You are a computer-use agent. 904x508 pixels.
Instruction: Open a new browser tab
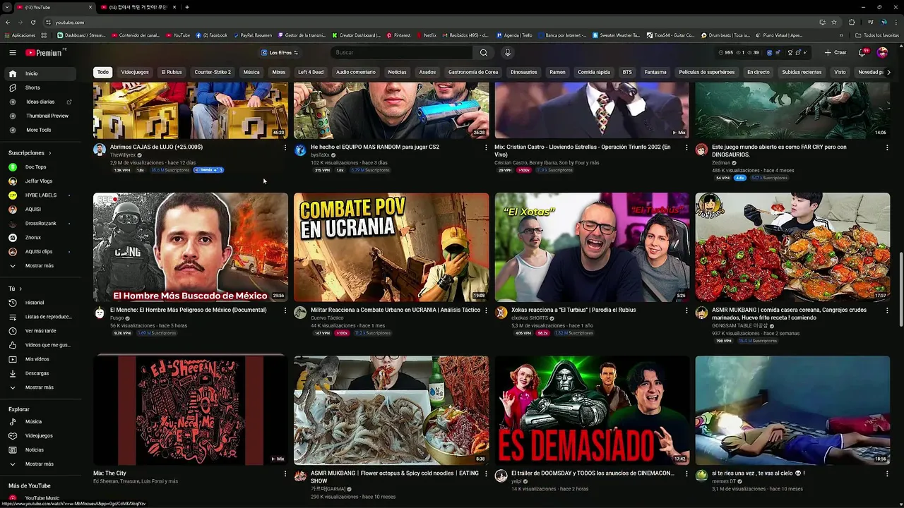pos(187,7)
